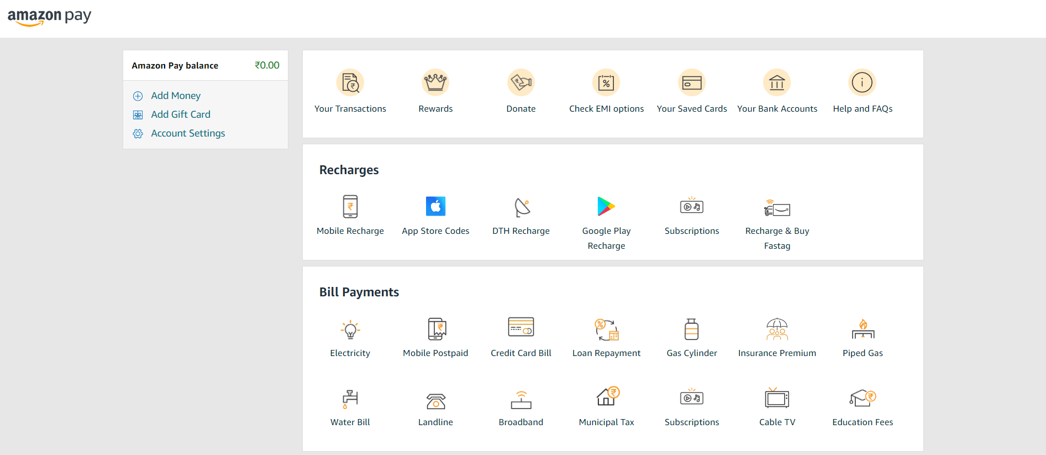Click the Recharges section heading

(x=349, y=170)
